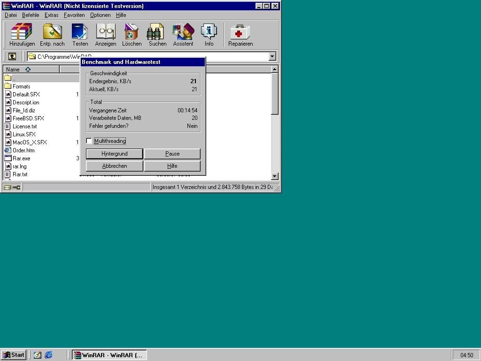Select the Rar.txt file name
The height and width of the screenshot is (361, 481).
click(x=20, y=174)
